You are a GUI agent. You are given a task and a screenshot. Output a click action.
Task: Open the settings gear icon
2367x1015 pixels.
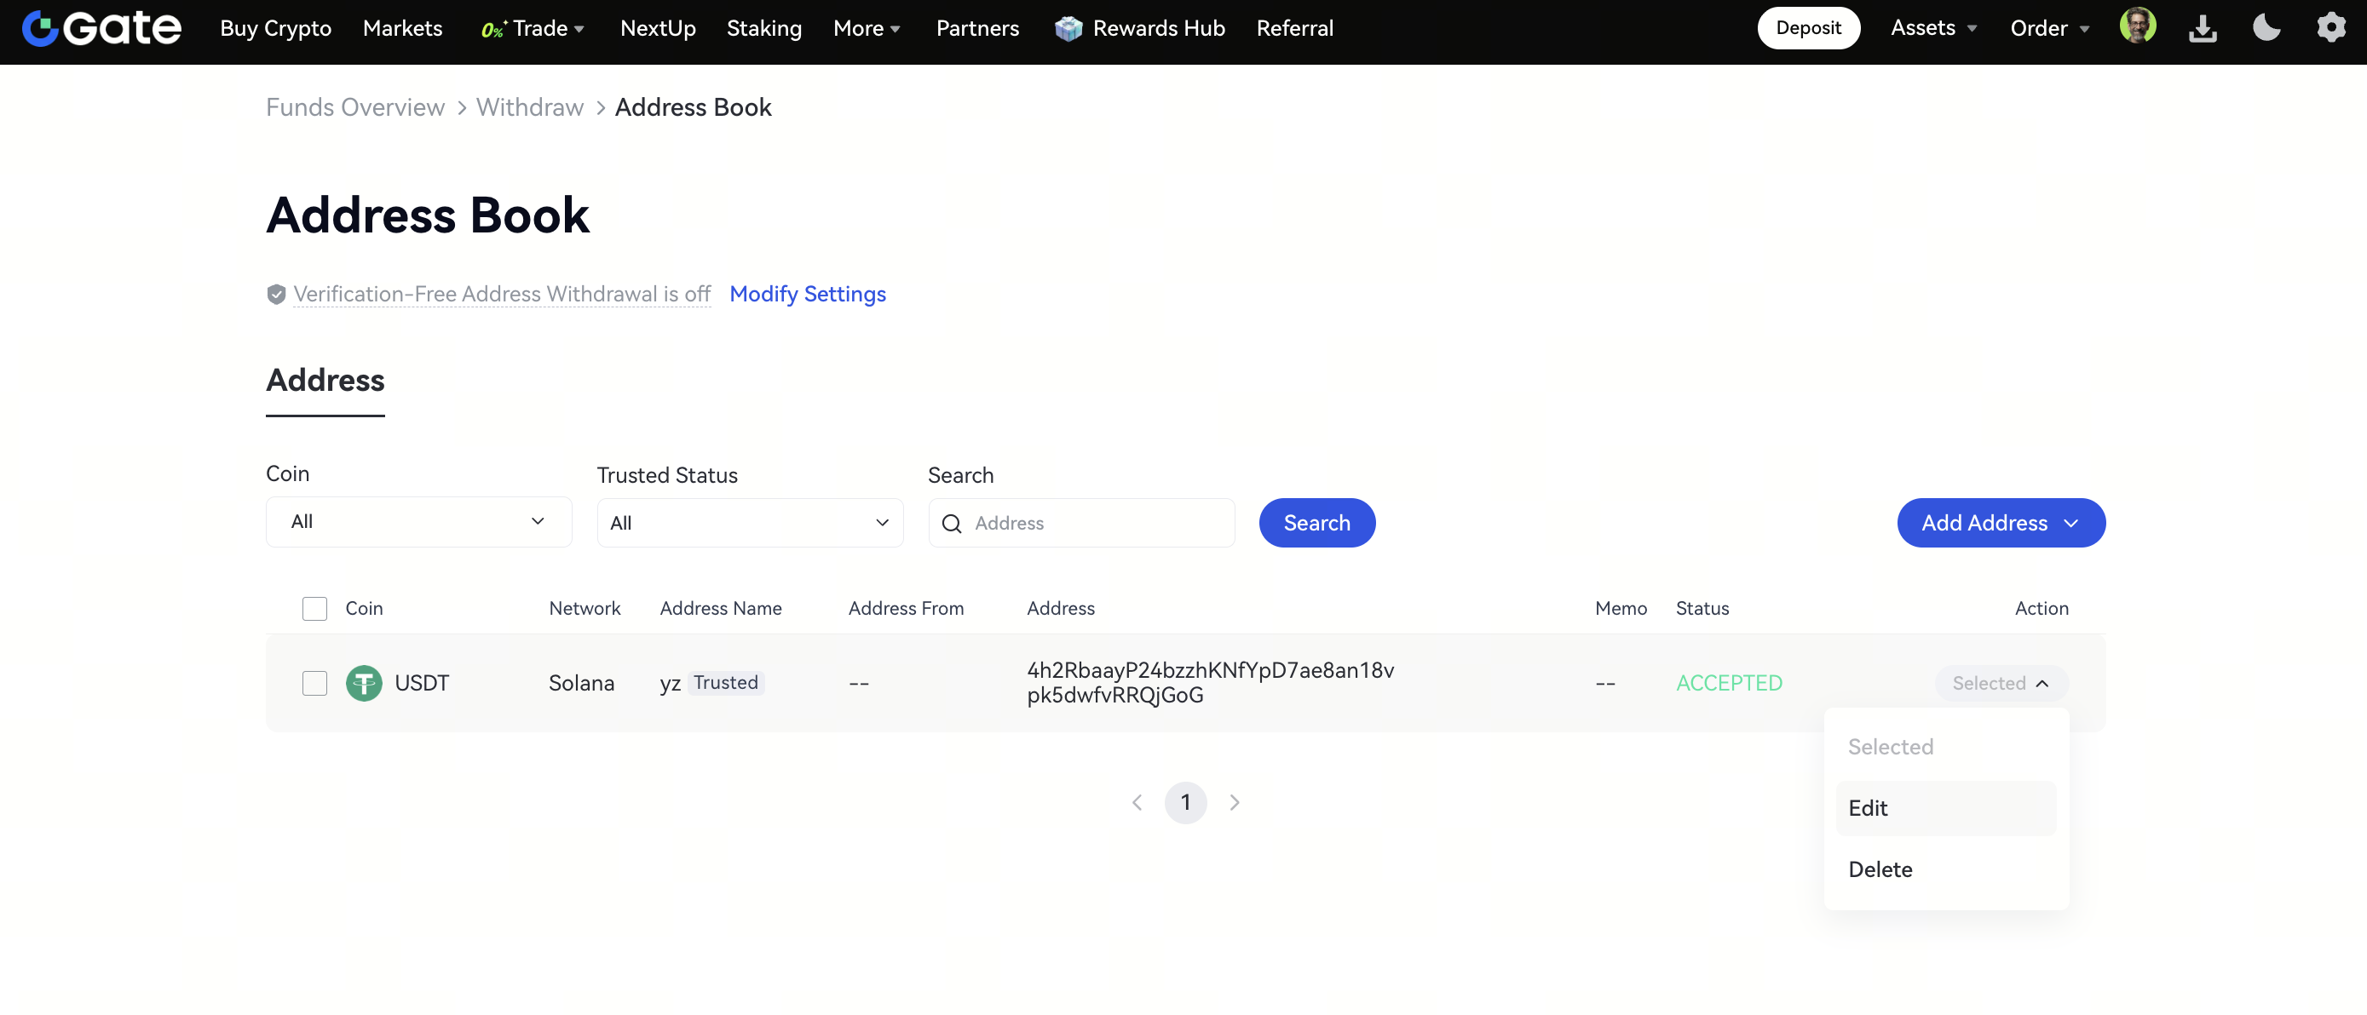click(x=2330, y=28)
